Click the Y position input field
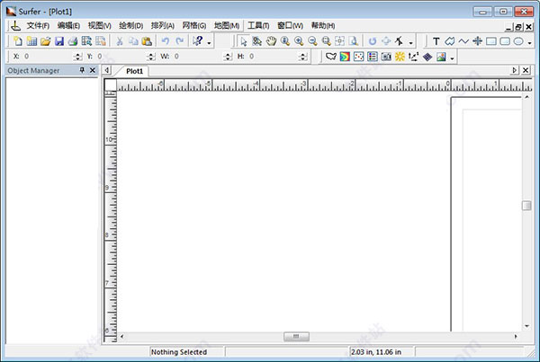This screenshot has width=540, height=362. pyautogui.click(x=121, y=57)
